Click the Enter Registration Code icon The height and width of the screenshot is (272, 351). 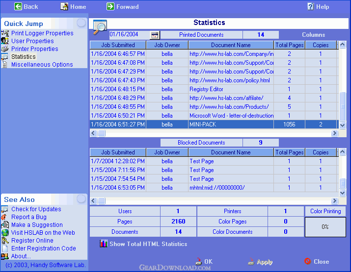click(5, 248)
